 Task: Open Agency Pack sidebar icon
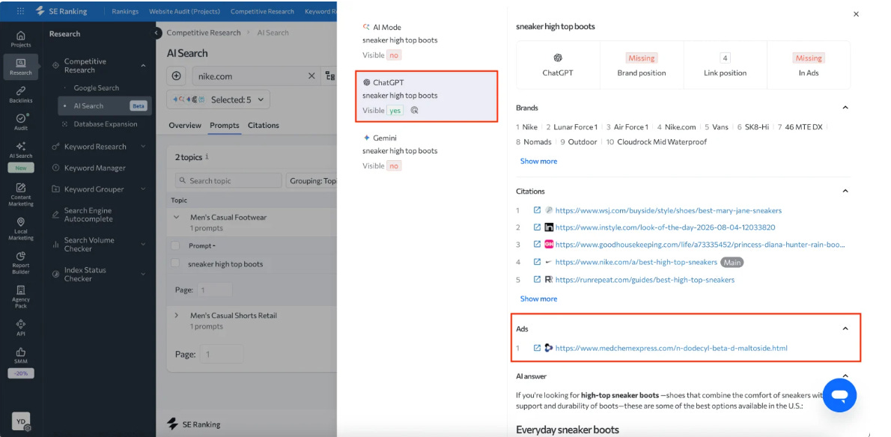pos(20,297)
